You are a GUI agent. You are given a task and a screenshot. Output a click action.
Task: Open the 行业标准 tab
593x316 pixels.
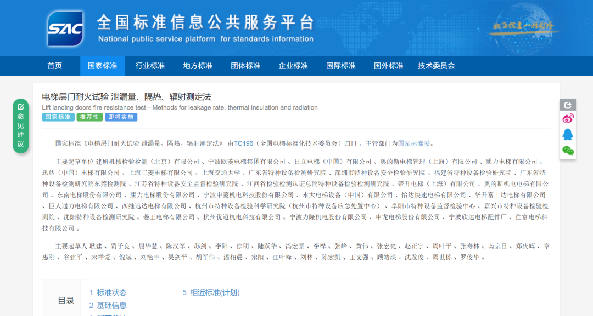150,66
